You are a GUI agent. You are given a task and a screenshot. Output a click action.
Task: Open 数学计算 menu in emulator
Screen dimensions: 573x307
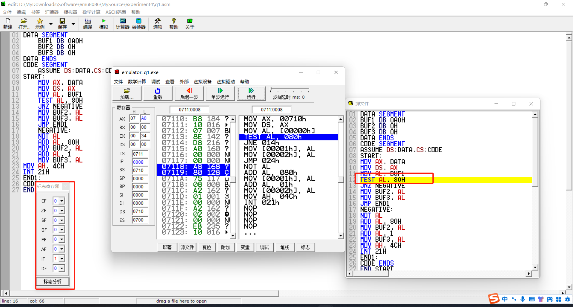(x=137, y=82)
